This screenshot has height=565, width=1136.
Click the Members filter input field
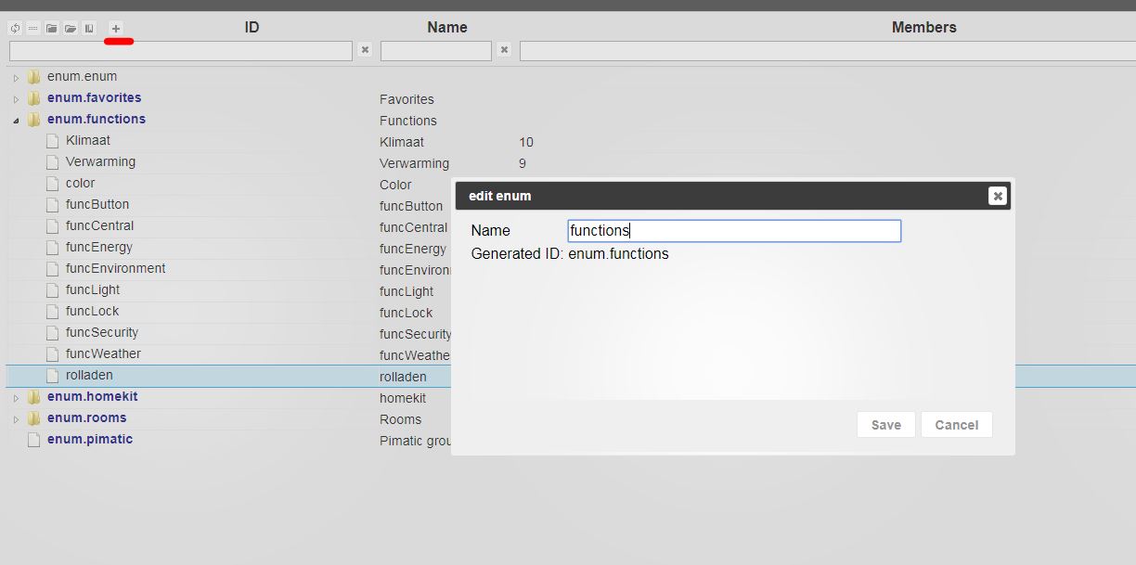pyautogui.click(x=827, y=51)
